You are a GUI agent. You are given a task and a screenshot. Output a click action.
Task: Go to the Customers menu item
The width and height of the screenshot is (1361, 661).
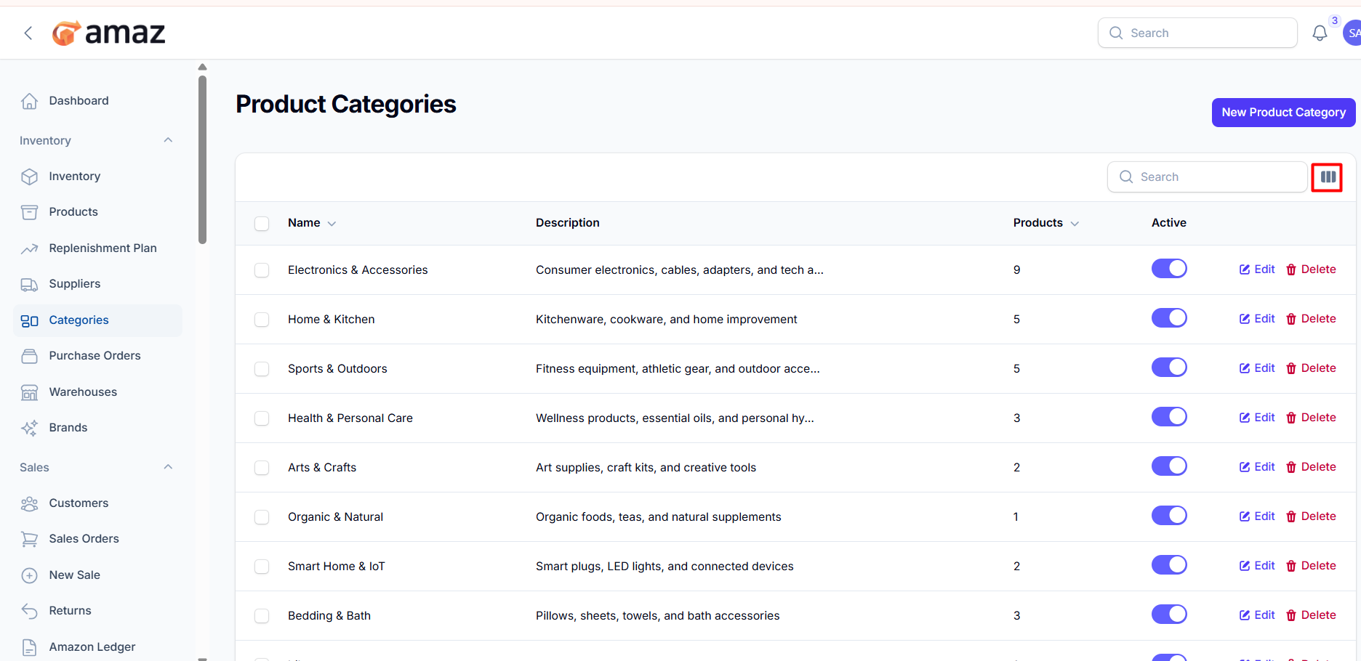(79, 503)
